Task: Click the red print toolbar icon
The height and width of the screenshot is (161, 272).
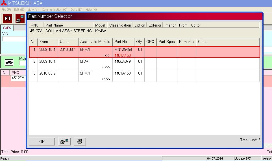Action: (20, 19)
